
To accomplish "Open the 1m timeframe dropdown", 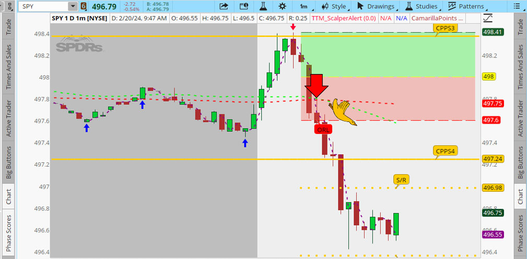I will 305,6.
